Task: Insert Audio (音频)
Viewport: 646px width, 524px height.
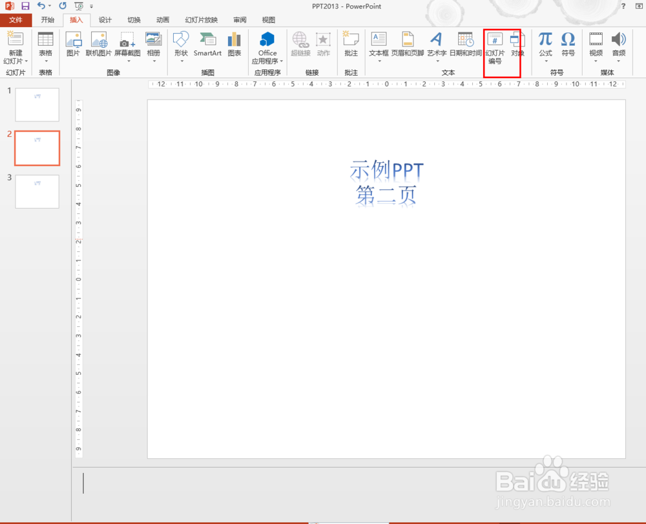Action: [619, 45]
